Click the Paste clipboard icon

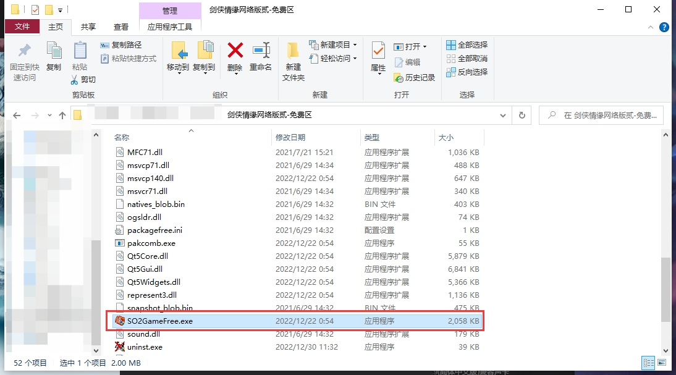[80, 51]
